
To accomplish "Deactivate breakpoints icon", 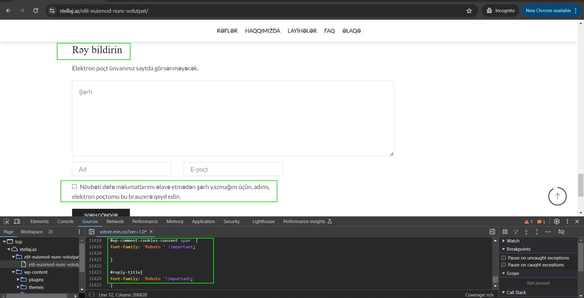I will tap(561, 232).
